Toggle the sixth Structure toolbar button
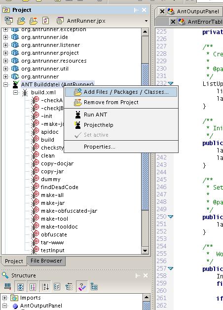The width and height of the screenshot is (223, 310). 69,286
